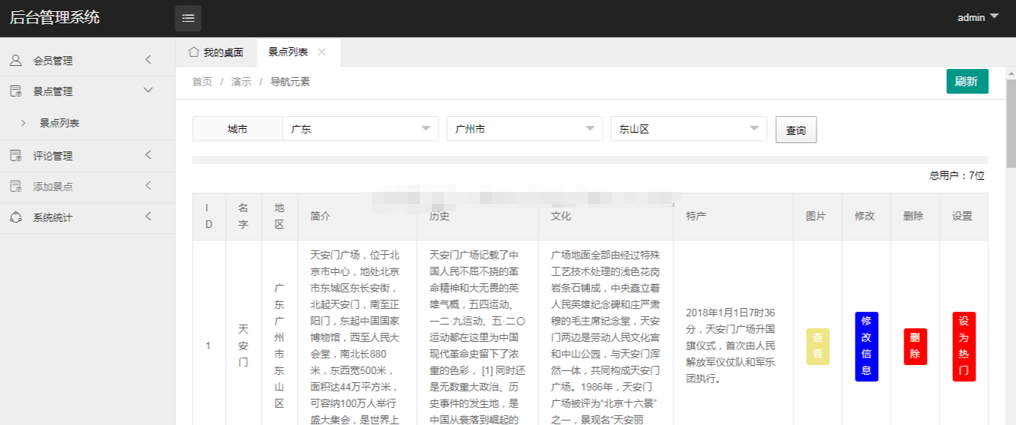
Task: Expand the 会员管理 menu chevron
Action: 148,60
